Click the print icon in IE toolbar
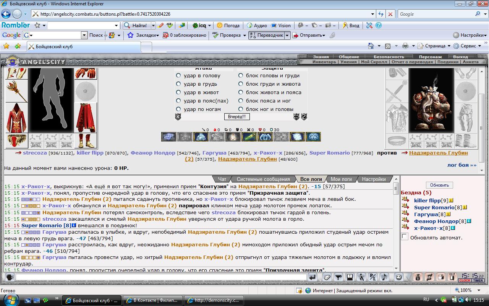 point(405,46)
